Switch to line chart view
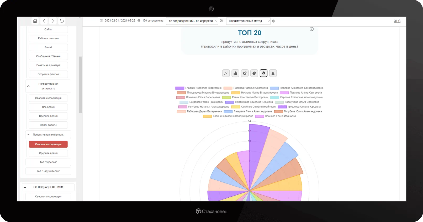This screenshot has width=423, height=222. point(226,73)
